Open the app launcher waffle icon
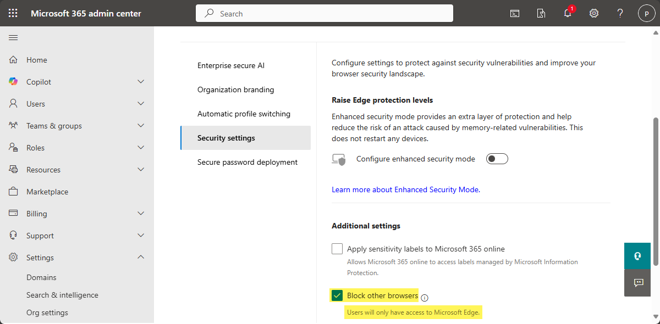This screenshot has width=660, height=324. [13, 13]
